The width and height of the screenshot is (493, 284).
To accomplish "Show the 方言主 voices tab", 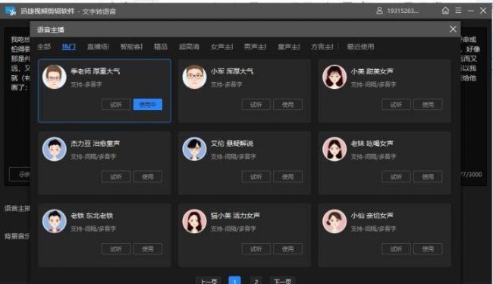I will coord(322,47).
